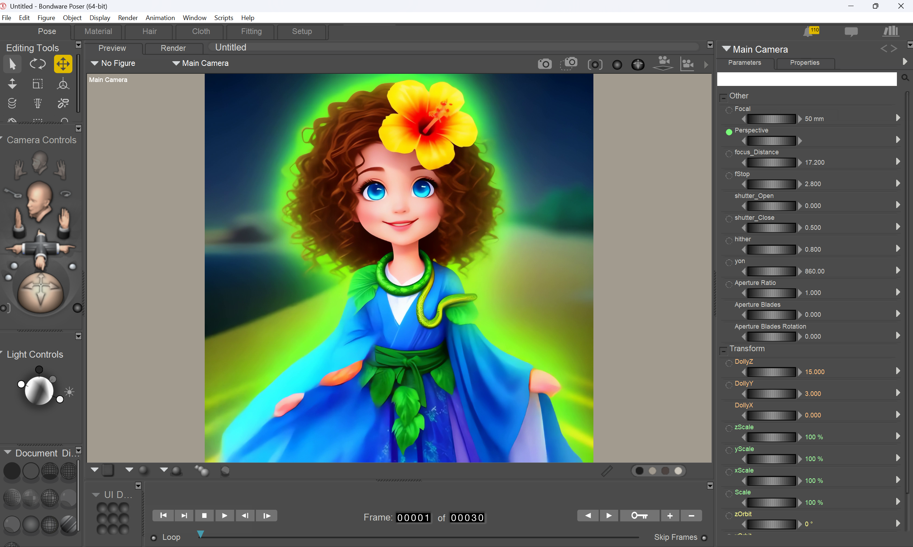This screenshot has width=913, height=547.
Task: Switch to the Properties tab
Action: 805,63
